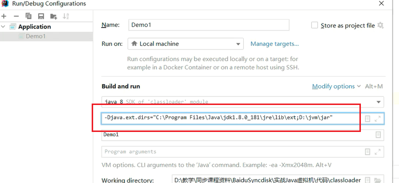The height and width of the screenshot is (183, 399).
Task: Sort configurations alphabetically
Action: (66, 16)
